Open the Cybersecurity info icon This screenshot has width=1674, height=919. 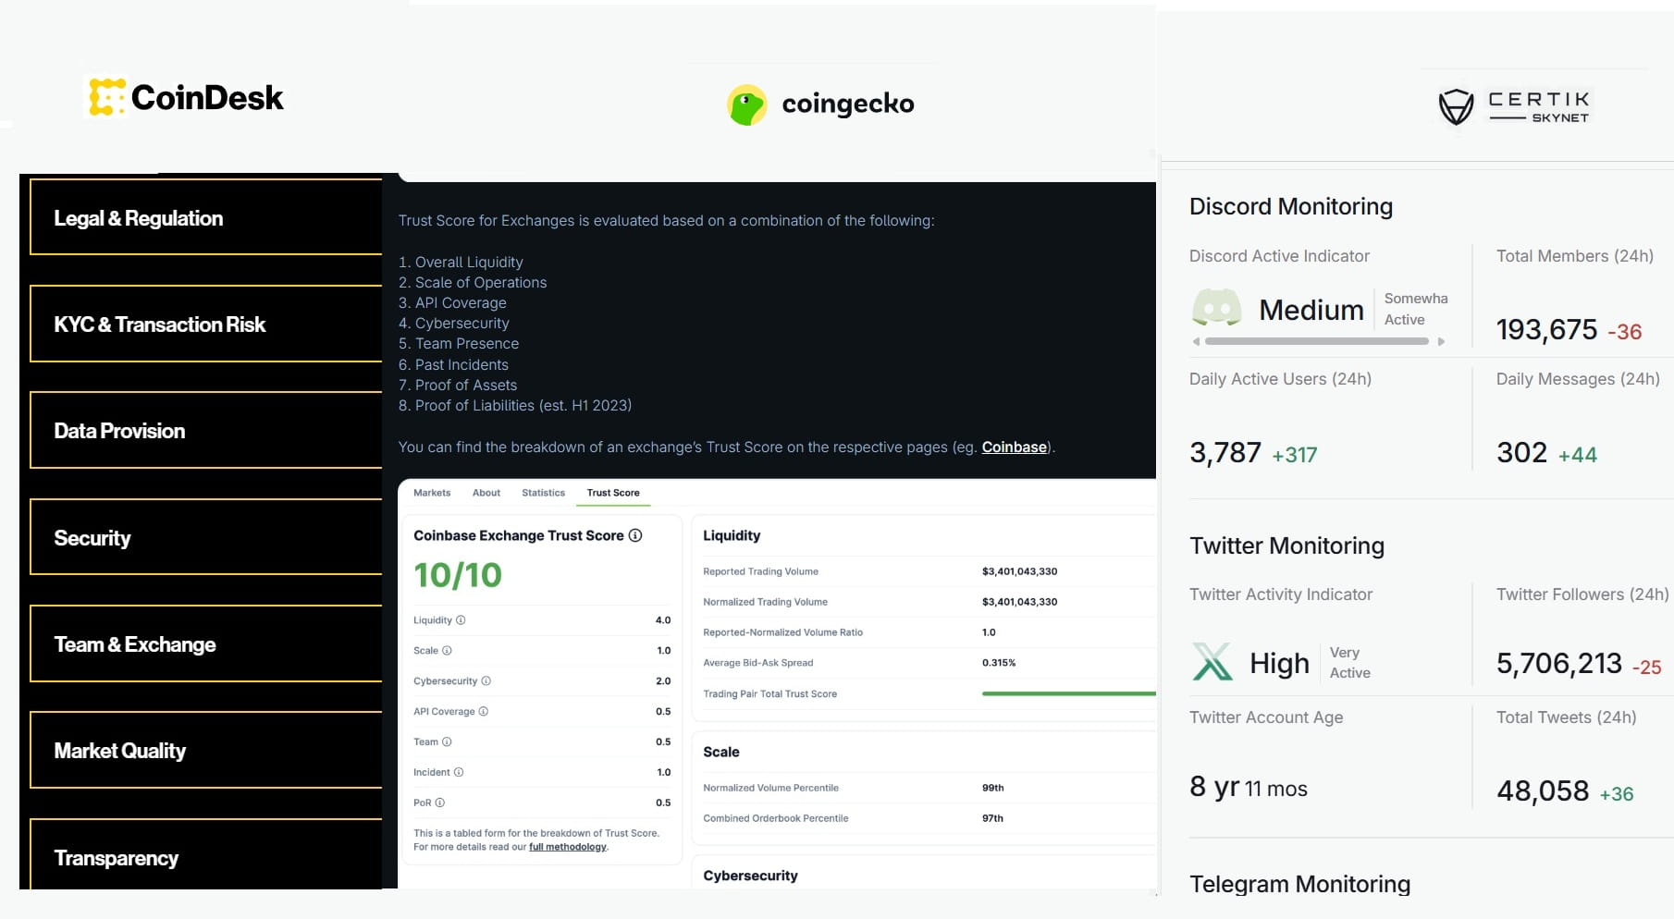(486, 681)
